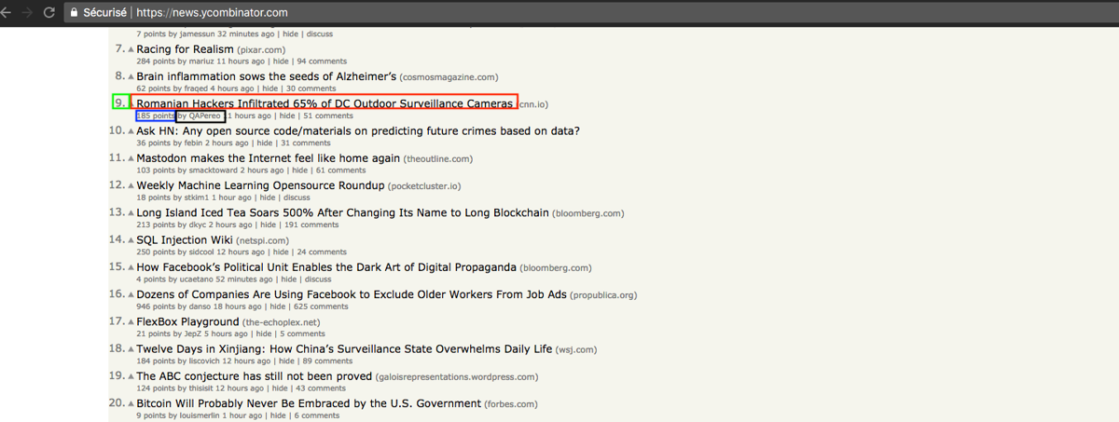Open the Romanian Hackers Infiltrated story

[325, 102]
